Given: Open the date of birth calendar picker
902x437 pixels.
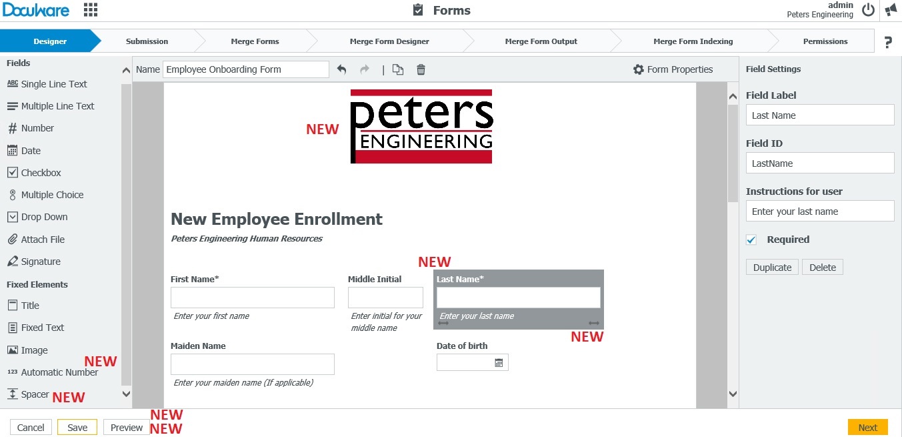Looking at the screenshot, I should click(499, 363).
